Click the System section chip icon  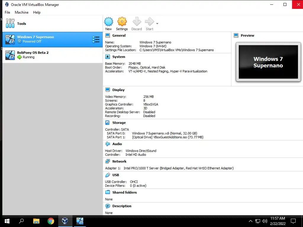[108, 57]
